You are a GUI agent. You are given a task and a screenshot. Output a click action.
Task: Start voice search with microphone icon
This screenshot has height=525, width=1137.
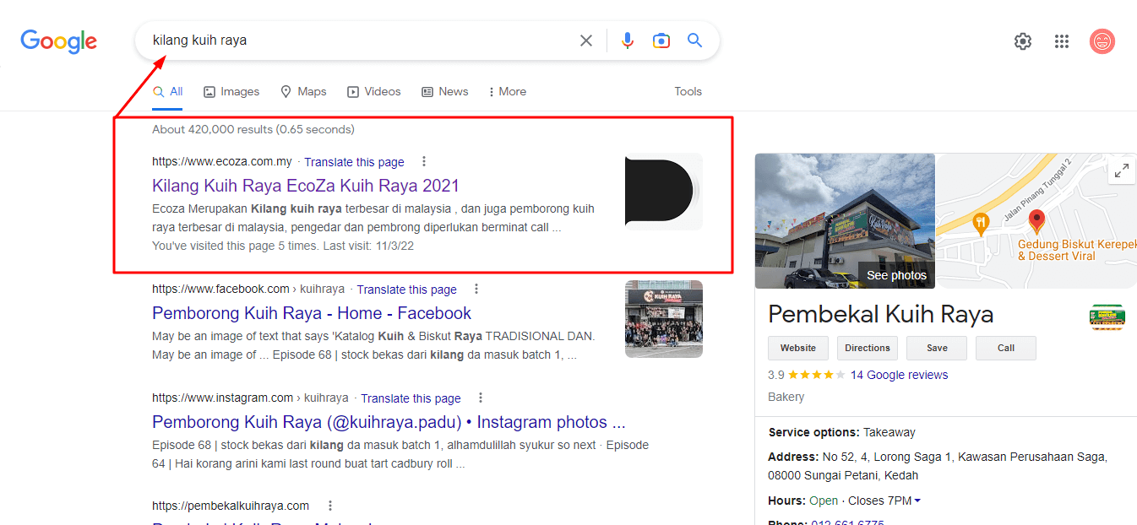pyautogui.click(x=627, y=41)
